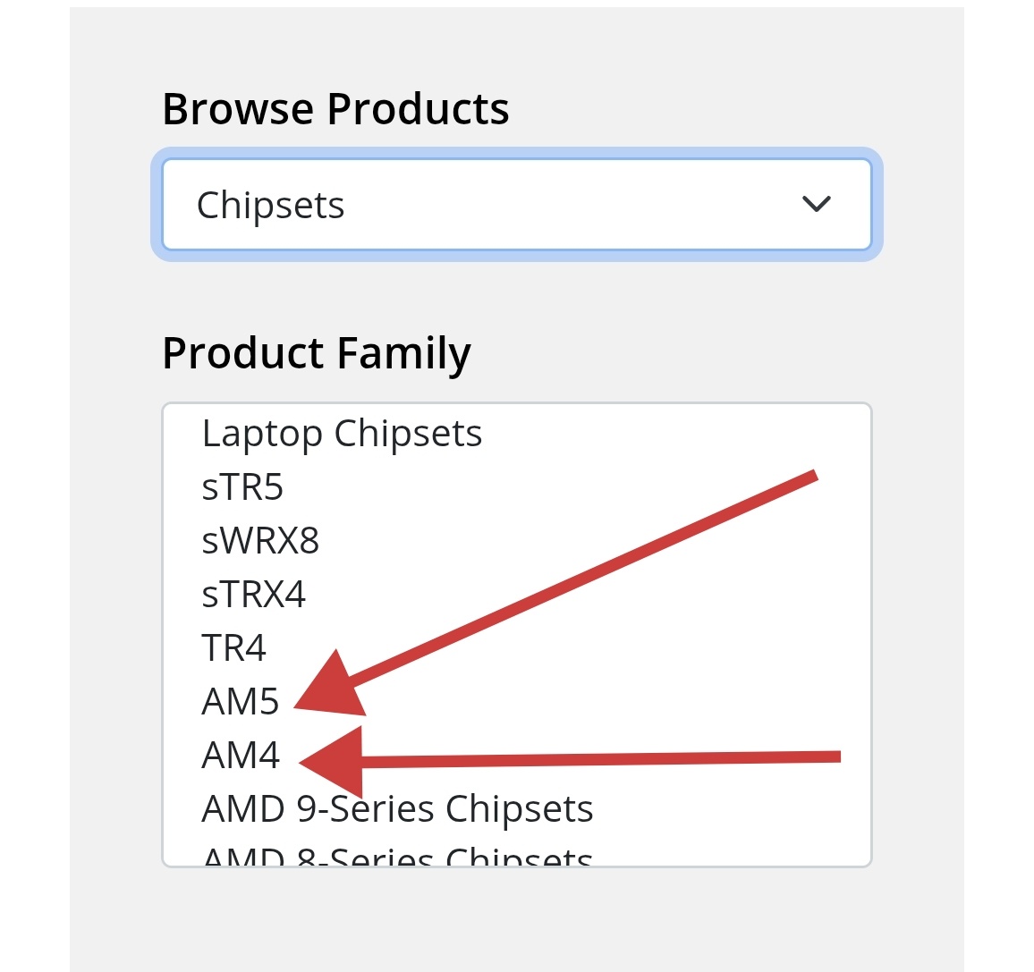Click the Browse Products heading label

tap(335, 109)
